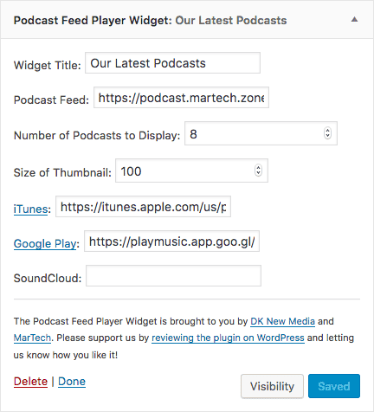Click the iTunes URL input field
The height and width of the screenshot is (412, 374).
click(x=143, y=207)
